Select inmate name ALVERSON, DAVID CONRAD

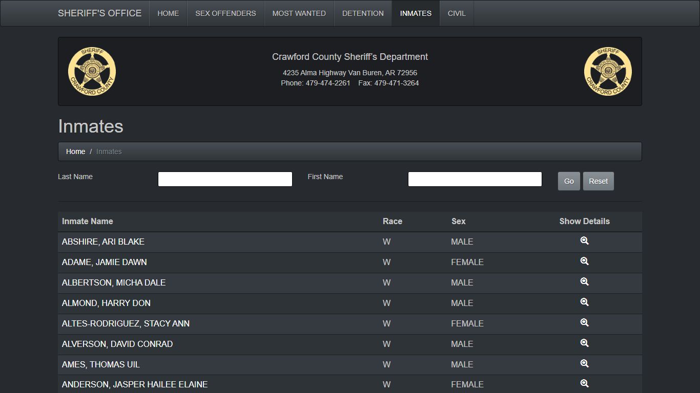[117, 344]
